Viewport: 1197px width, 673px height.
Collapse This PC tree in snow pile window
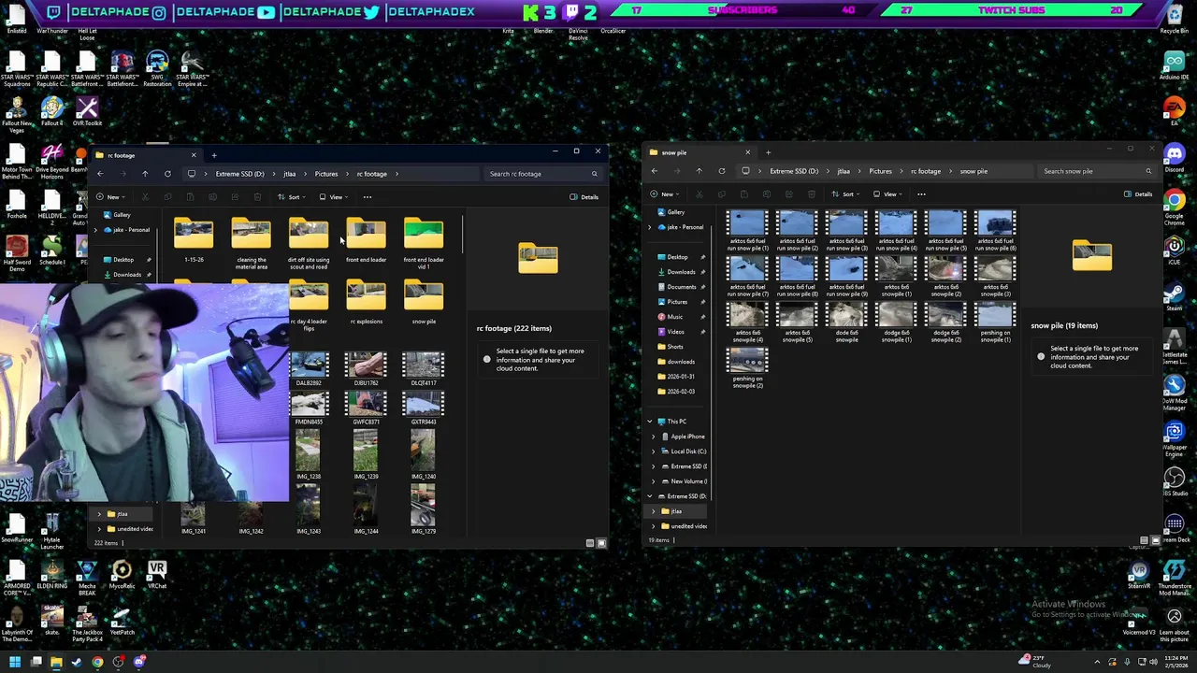pos(650,422)
